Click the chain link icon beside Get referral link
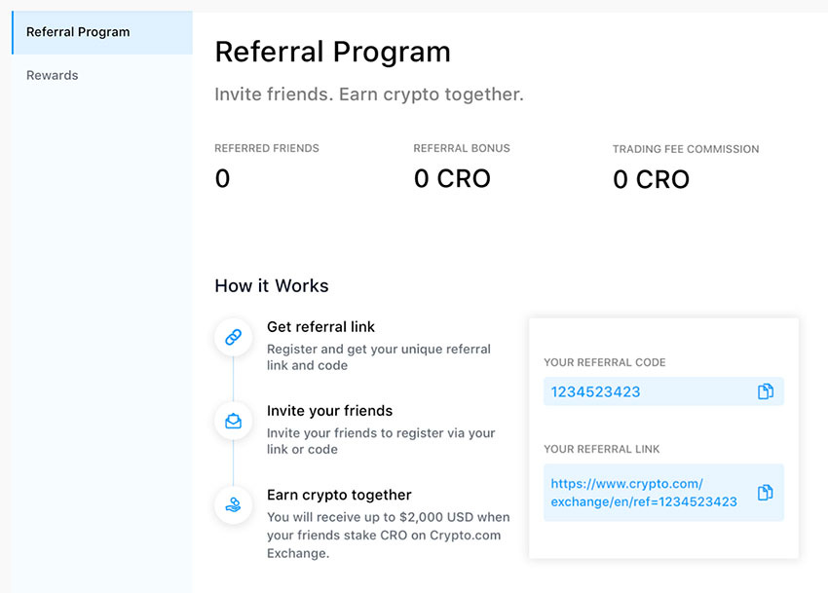Viewport: 828px width, 593px height. click(234, 337)
